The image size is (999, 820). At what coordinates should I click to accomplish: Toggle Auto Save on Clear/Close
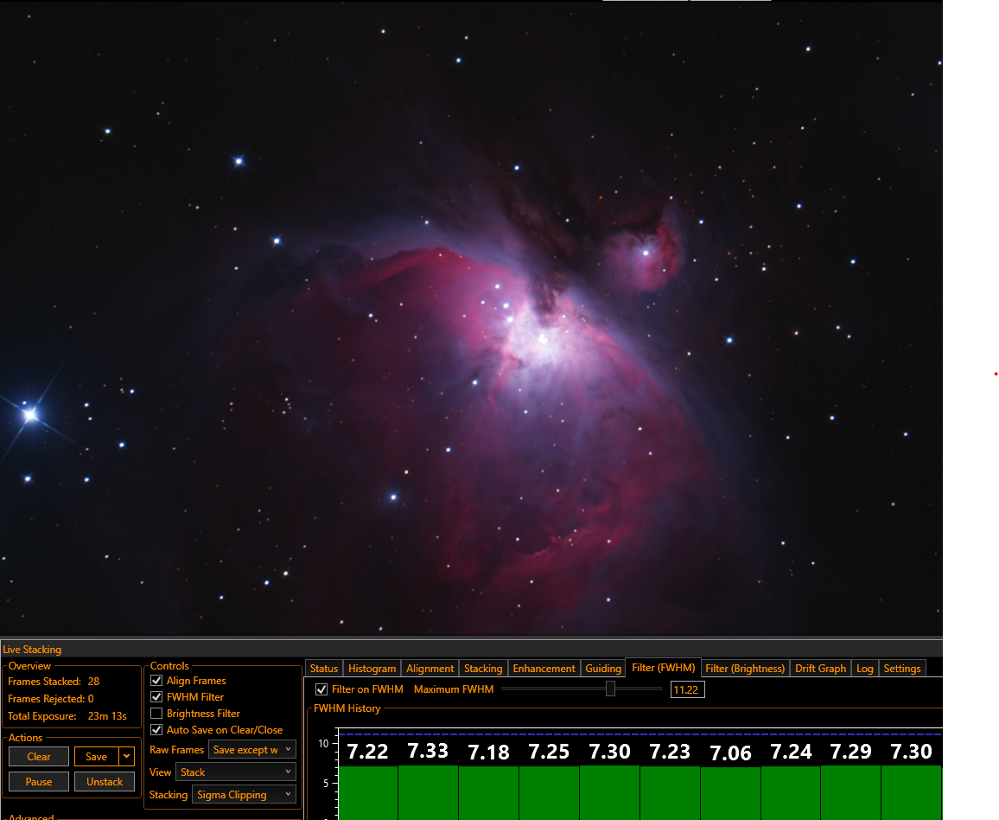click(x=156, y=729)
